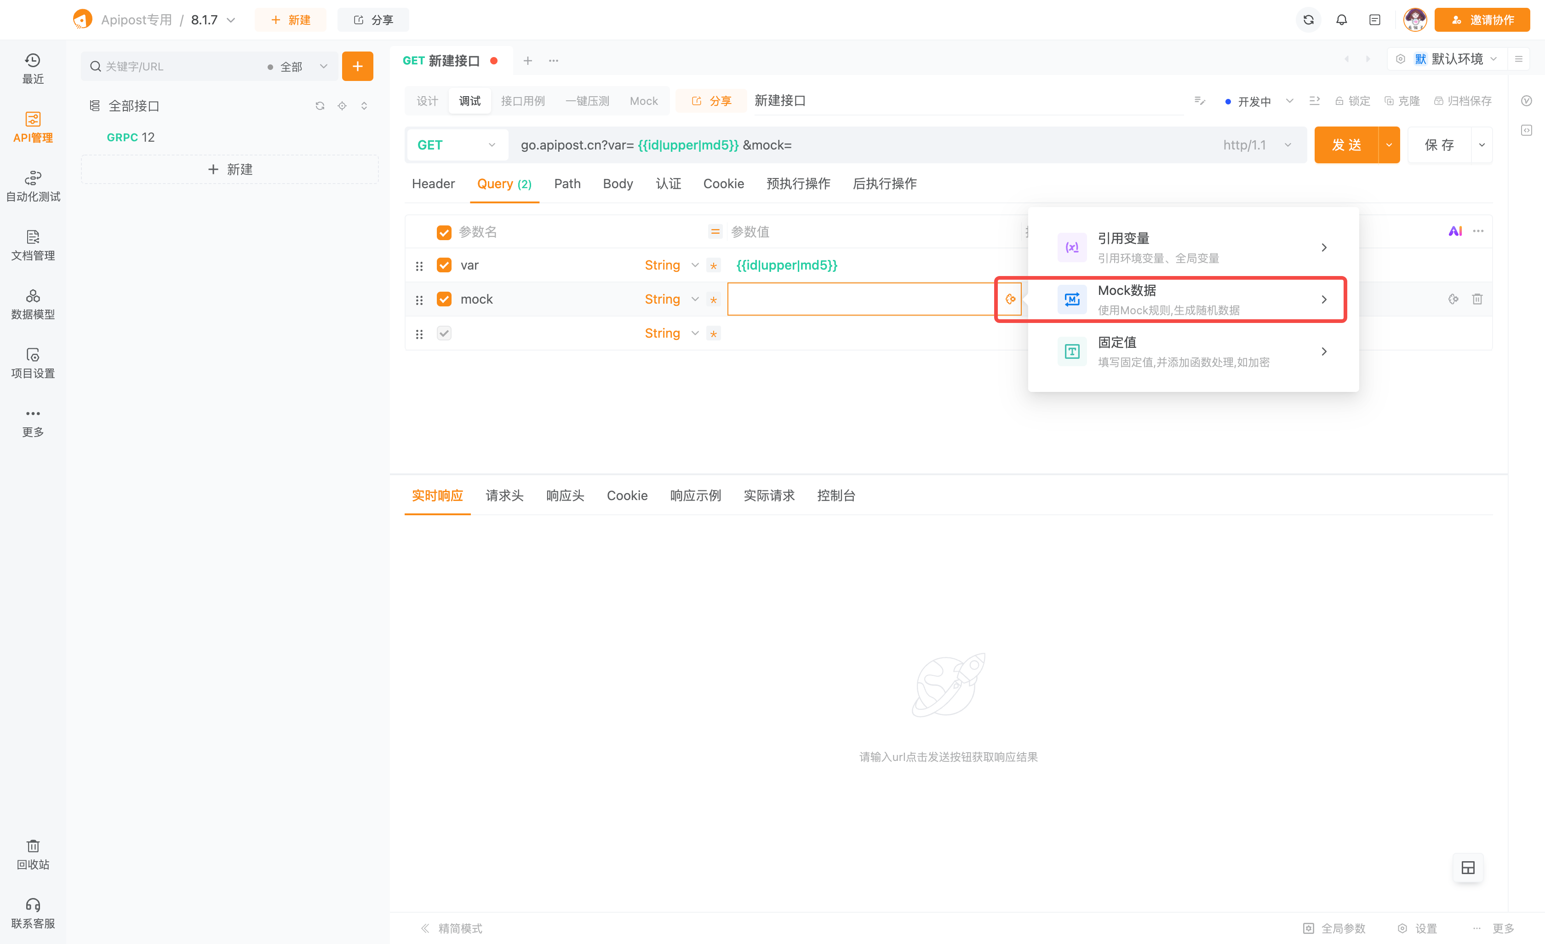Select the GRPC 12 tree item
Screen dimensions: 1545x944
(131, 137)
